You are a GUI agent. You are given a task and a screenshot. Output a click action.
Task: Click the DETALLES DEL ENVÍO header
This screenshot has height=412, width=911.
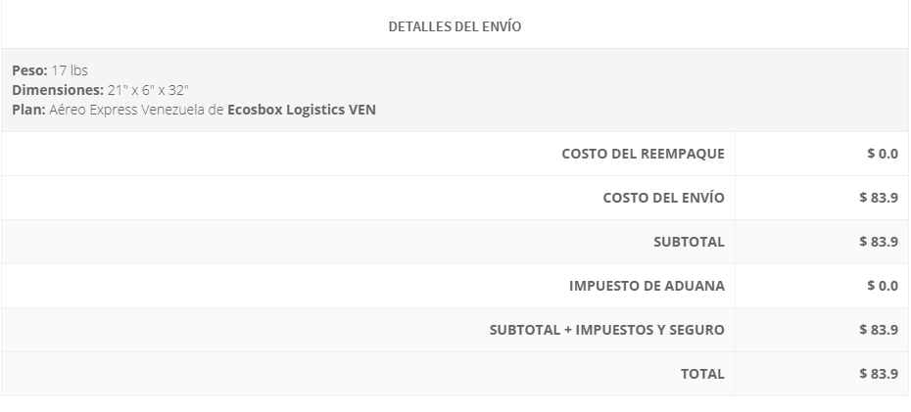click(x=455, y=26)
